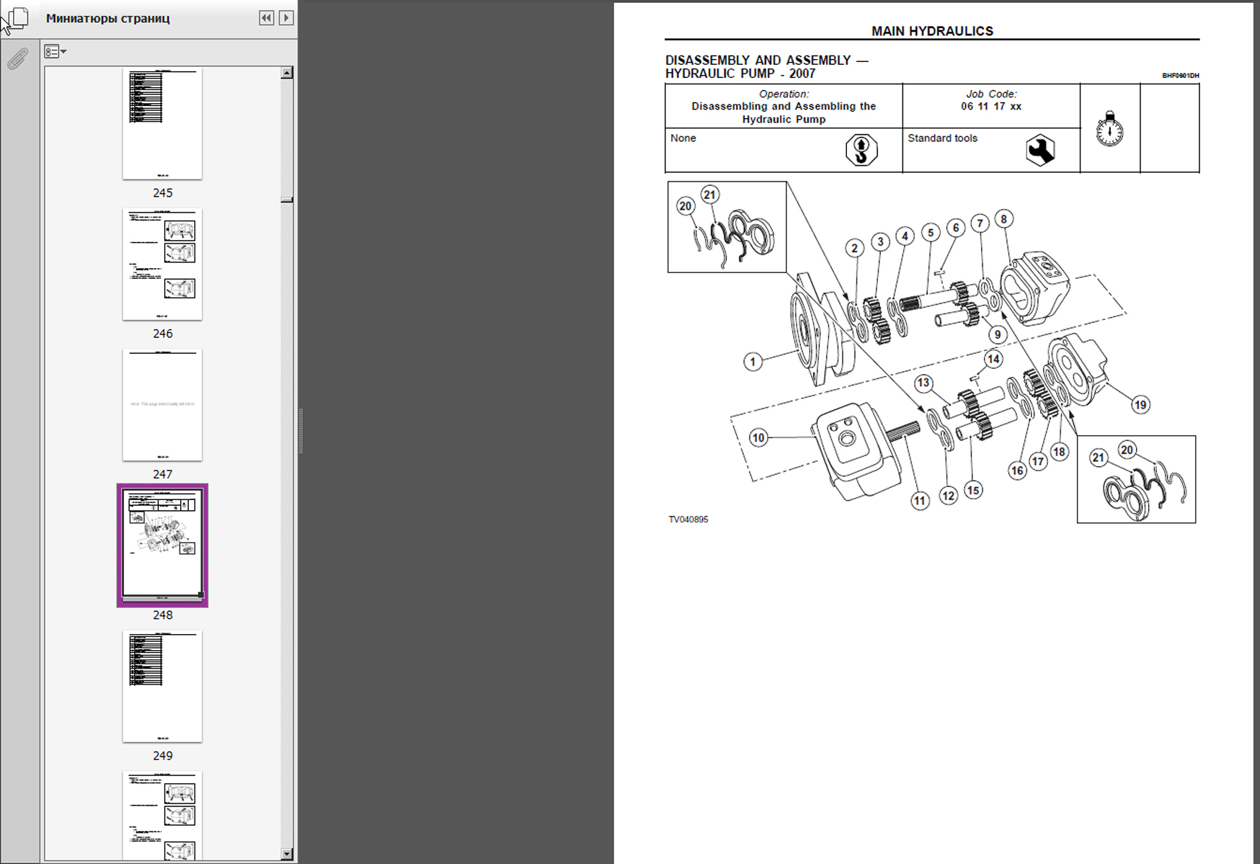Click the right-arrow expand panel button

286,18
